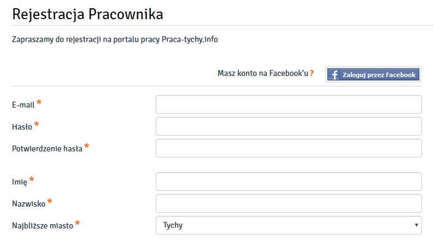Select the Potwierdzenie hasła input box

coord(289,148)
